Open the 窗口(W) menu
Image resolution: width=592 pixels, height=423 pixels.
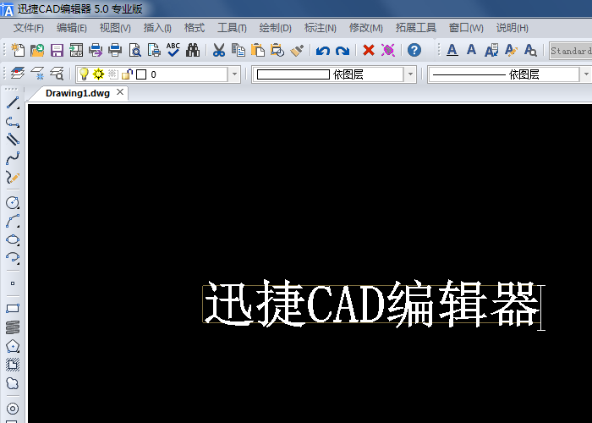(x=466, y=28)
